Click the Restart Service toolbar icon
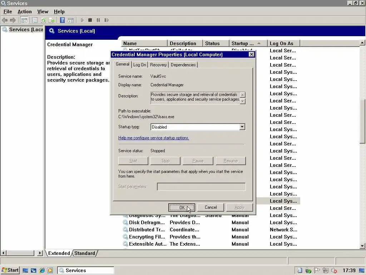 (x=107, y=20)
